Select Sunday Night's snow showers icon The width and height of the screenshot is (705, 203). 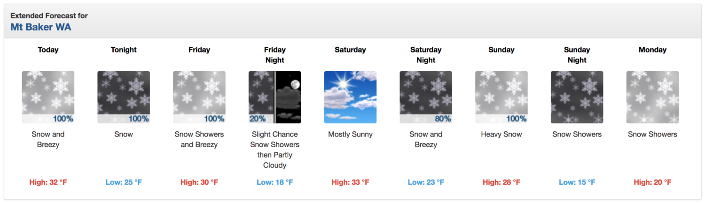[x=577, y=97]
